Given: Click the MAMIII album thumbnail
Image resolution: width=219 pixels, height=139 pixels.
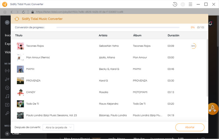Looking at the screenshot, I should coord(20,69).
